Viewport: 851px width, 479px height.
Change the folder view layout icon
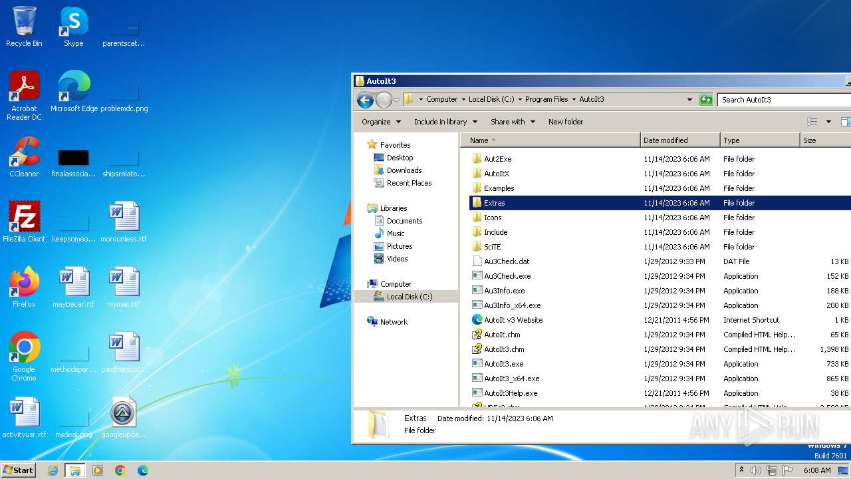click(812, 122)
